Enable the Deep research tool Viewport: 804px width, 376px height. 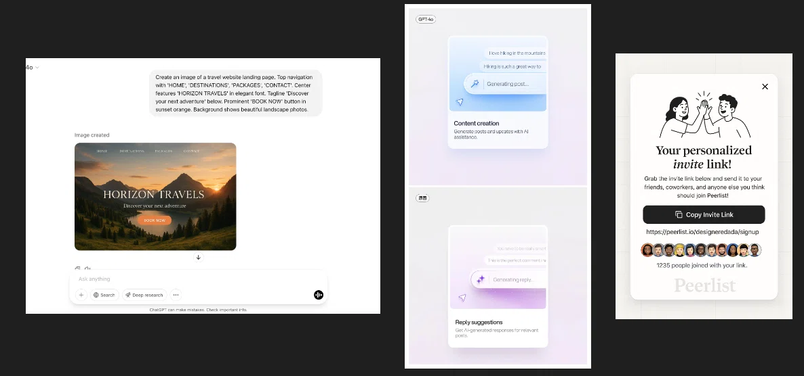144,295
